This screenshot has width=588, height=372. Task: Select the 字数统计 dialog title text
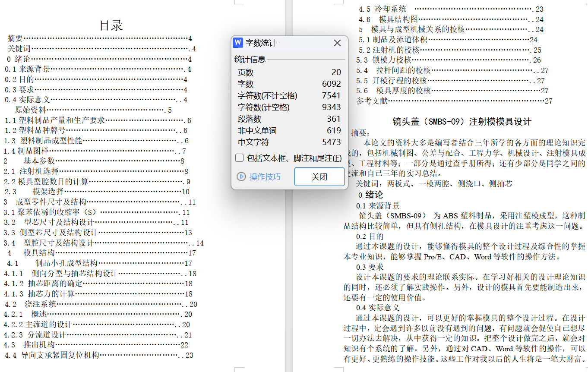tap(261, 43)
